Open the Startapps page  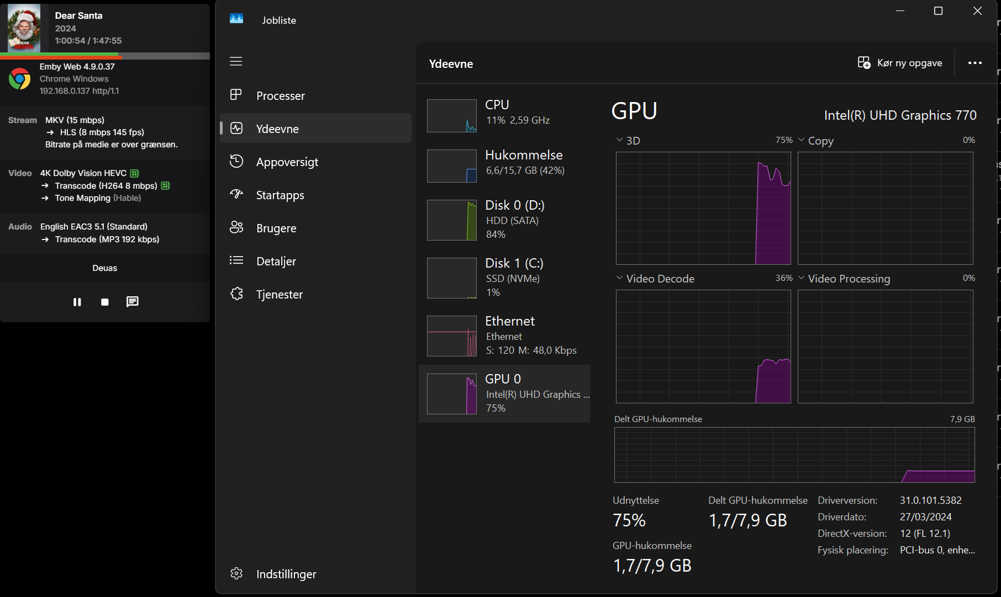[x=315, y=195]
